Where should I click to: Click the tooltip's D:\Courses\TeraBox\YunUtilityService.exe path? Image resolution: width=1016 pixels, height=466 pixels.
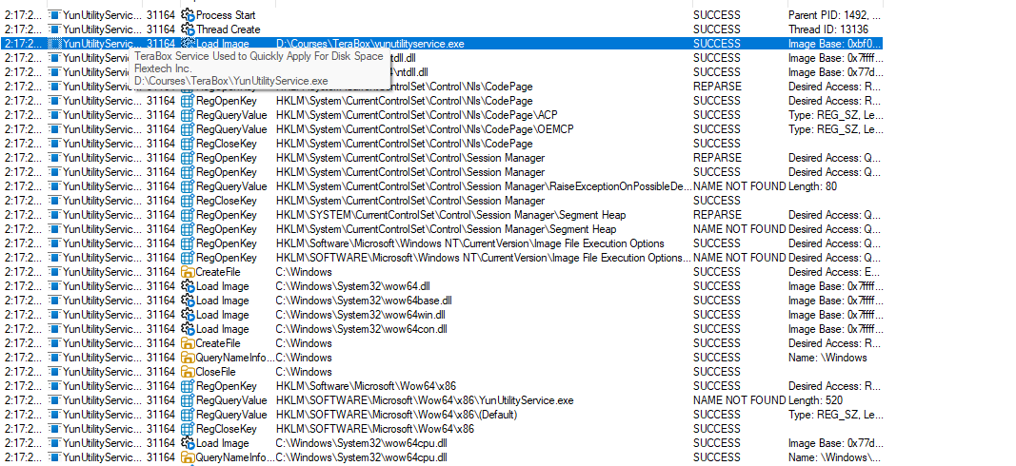230,82
